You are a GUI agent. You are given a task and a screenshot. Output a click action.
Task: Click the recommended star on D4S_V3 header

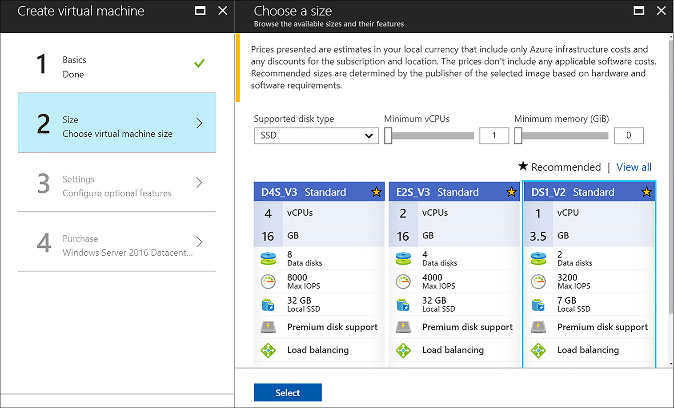tap(377, 192)
